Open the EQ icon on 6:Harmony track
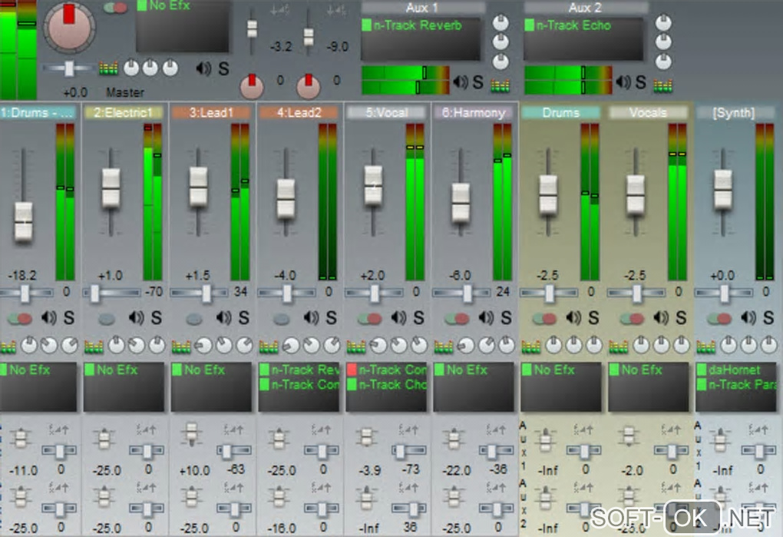783x537 pixels. pyautogui.click(x=443, y=346)
